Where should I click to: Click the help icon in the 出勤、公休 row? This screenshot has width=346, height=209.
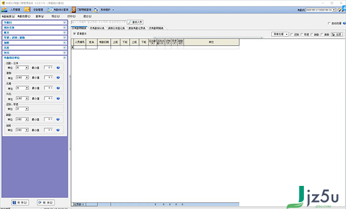coord(58,68)
